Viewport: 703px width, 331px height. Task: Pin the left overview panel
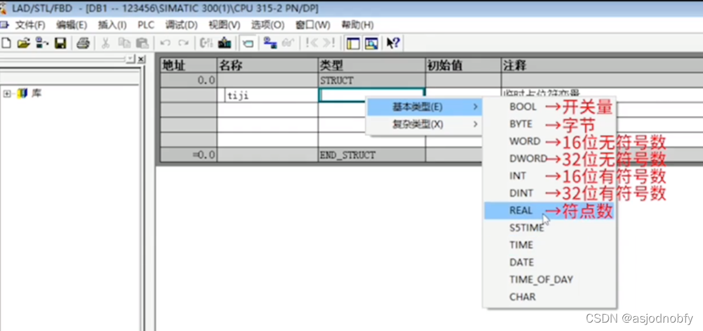coord(130,59)
